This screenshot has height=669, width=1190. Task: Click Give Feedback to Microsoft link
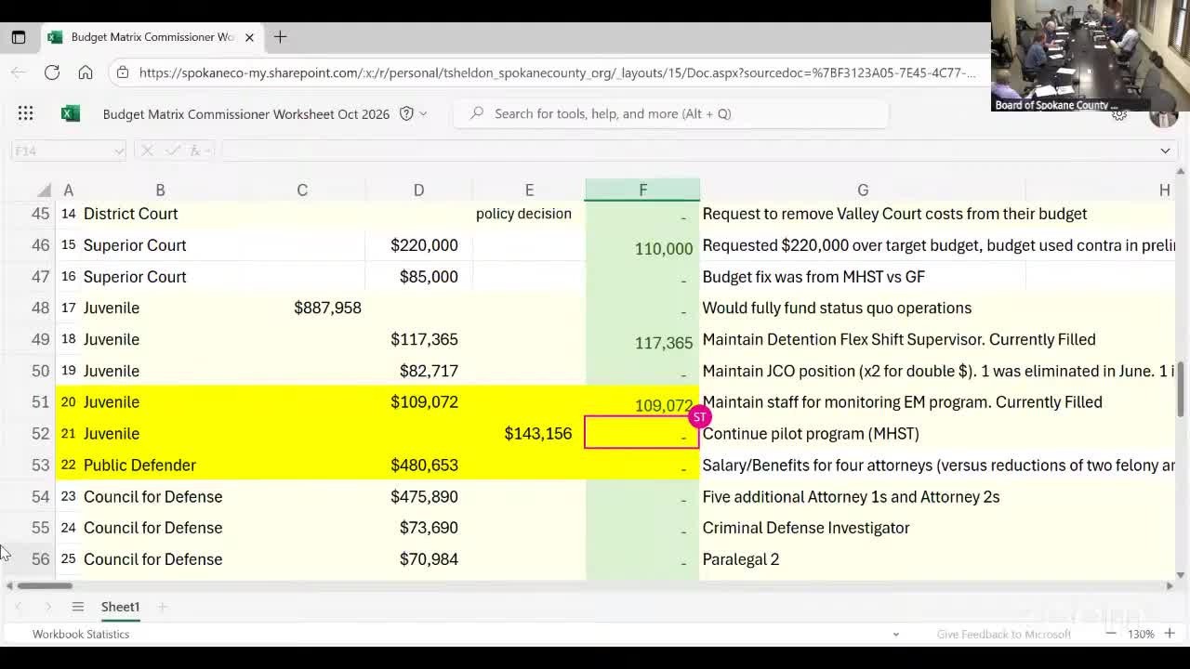1003,634
